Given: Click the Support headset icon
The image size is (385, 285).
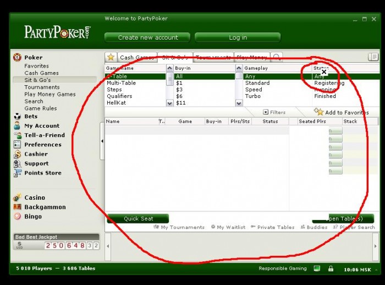Looking at the screenshot, I should click(x=18, y=163).
